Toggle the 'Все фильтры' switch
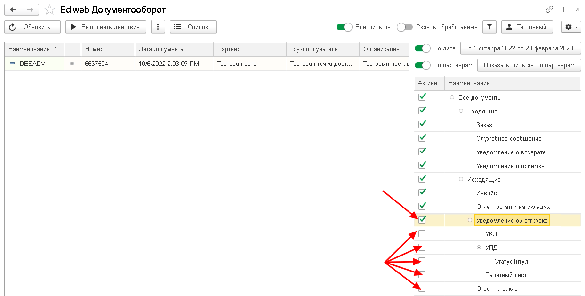Screen dimensions: 585x296 [x=344, y=27]
